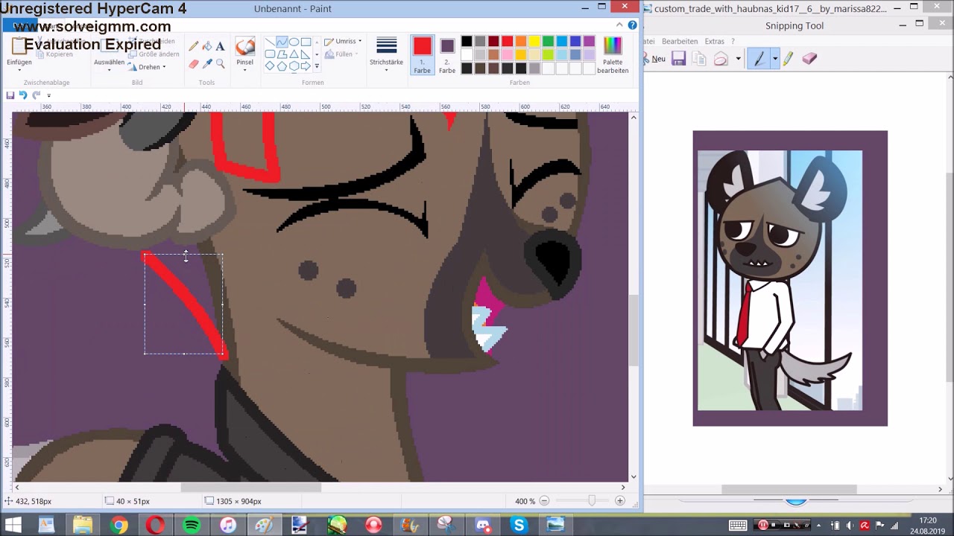Open Skype from the taskbar

[x=519, y=526]
